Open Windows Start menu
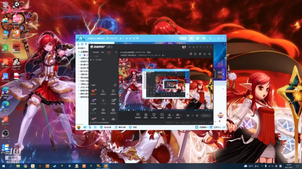Screen dimensions: 302x169 click(x=3, y=166)
